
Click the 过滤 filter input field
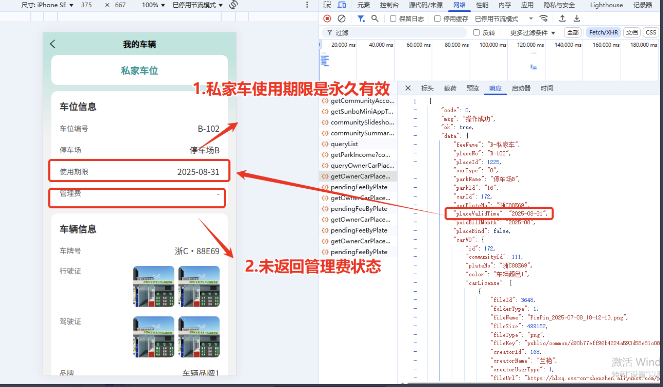[398, 32]
